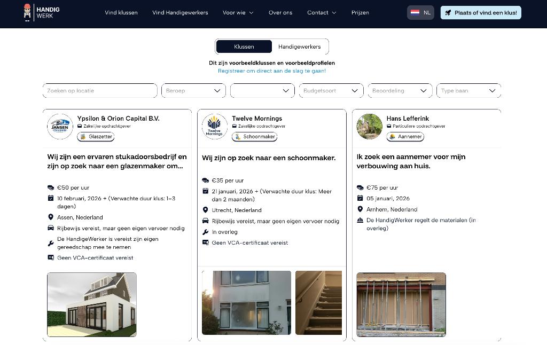Click the house extension render thumbnail

(x=91, y=304)
